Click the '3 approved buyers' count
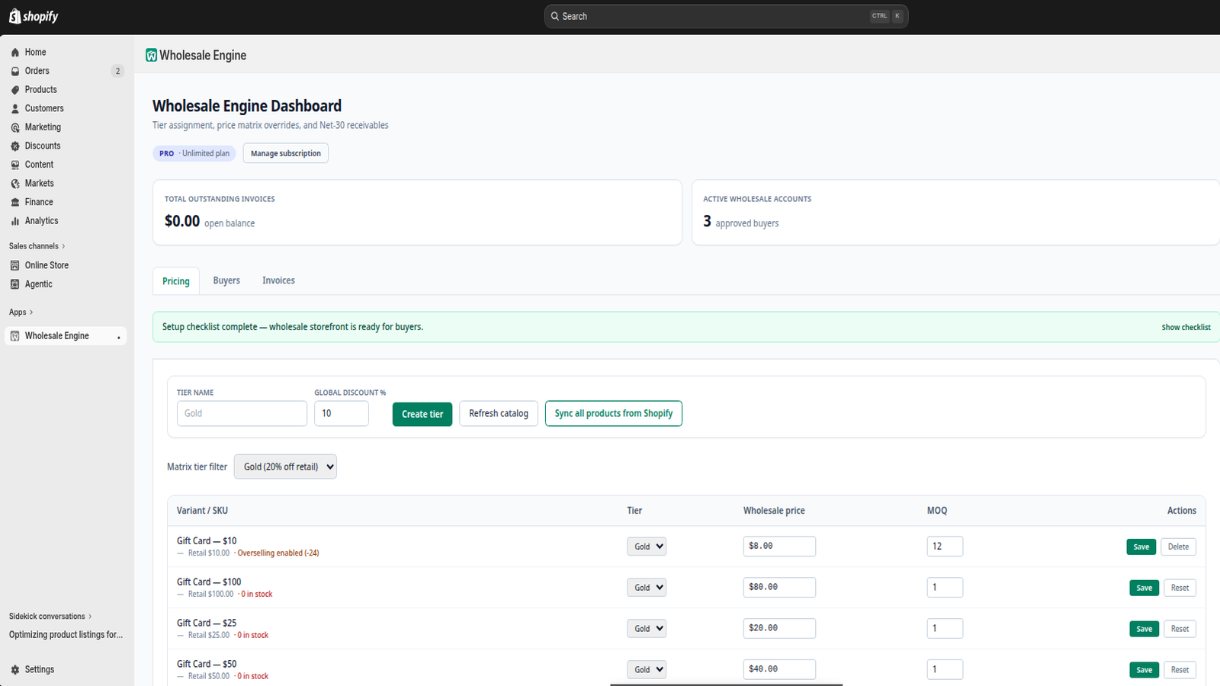The height and width of the screenshot is (686, 1220). coord(741,222)
